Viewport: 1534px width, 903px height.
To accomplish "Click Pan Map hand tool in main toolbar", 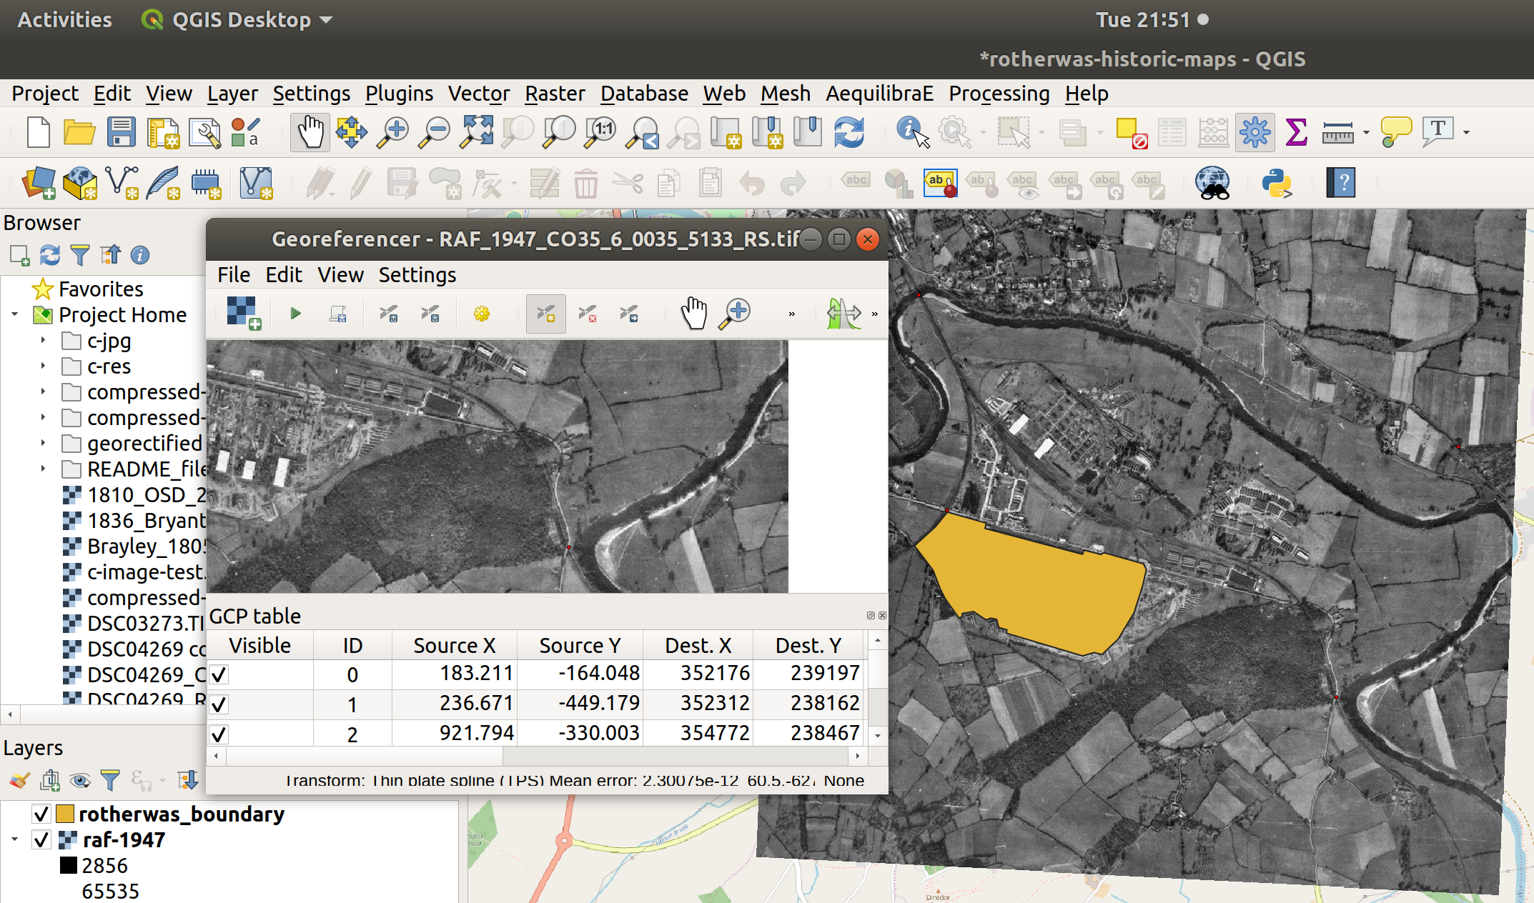I will (x=310, y=132).
